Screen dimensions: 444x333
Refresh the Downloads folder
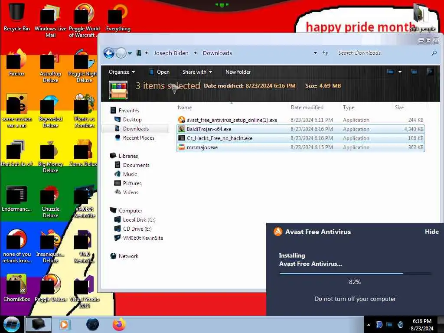(325, 53)
